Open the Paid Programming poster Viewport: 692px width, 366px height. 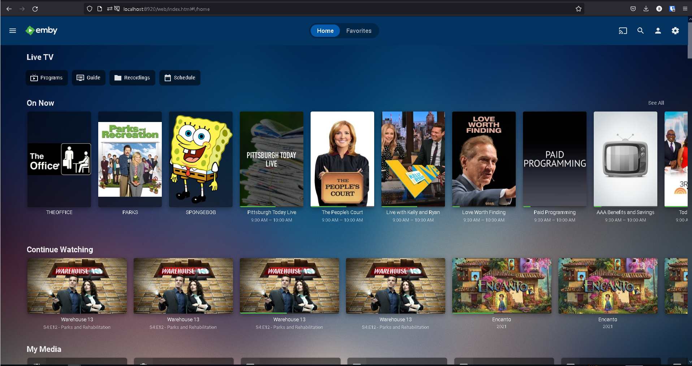555,159
